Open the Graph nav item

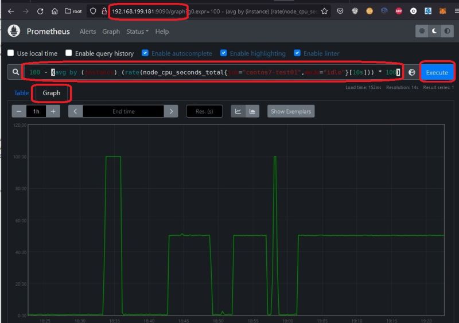click(111, 32)
